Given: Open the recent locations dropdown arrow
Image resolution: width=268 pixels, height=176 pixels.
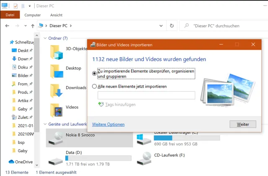Looking at the screenshot, I should 26,26.
